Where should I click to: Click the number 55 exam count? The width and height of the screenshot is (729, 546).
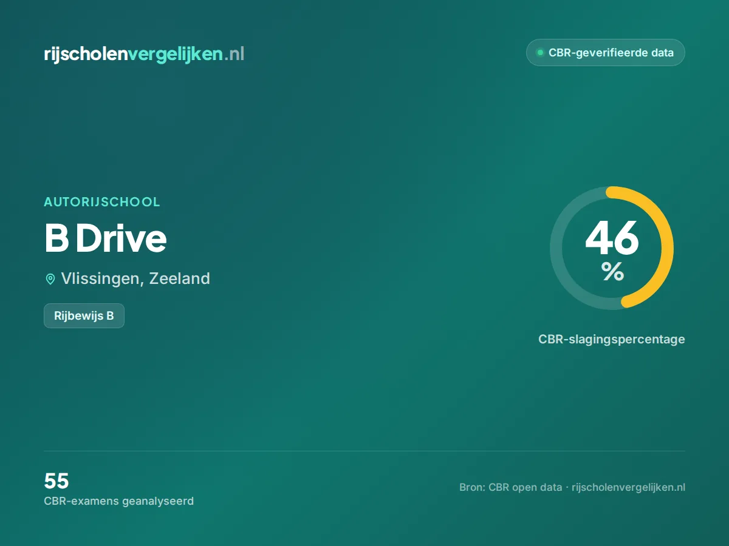click(x=56, y=481)
